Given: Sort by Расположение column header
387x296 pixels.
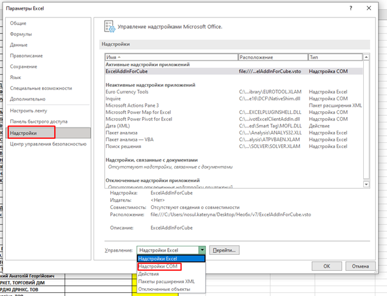Looking at the screenshot, I should [x=273, y=57].
